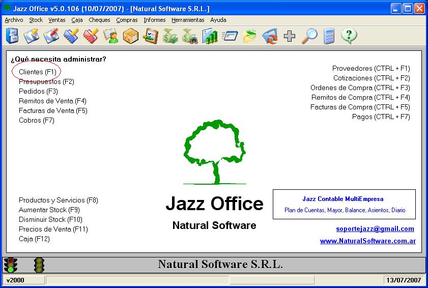Open Precios de Venta (F11)
This screenshot has width=428, height=288.
pyautogui.click(x=53, y=229)
